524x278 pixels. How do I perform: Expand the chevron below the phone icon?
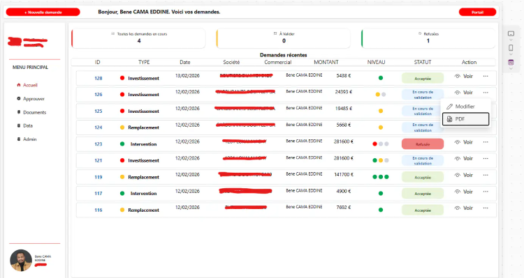click(511, 54)
